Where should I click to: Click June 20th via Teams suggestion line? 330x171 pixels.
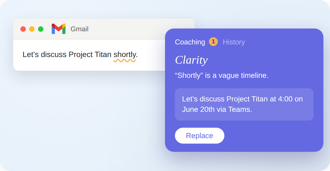(217, 110)
